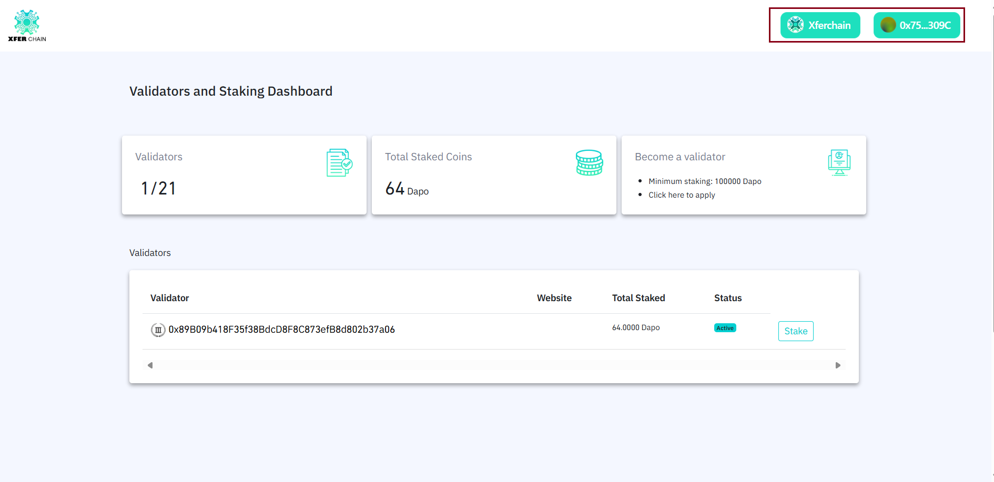Click the left scroll arrow under validators

pos(150,365)
